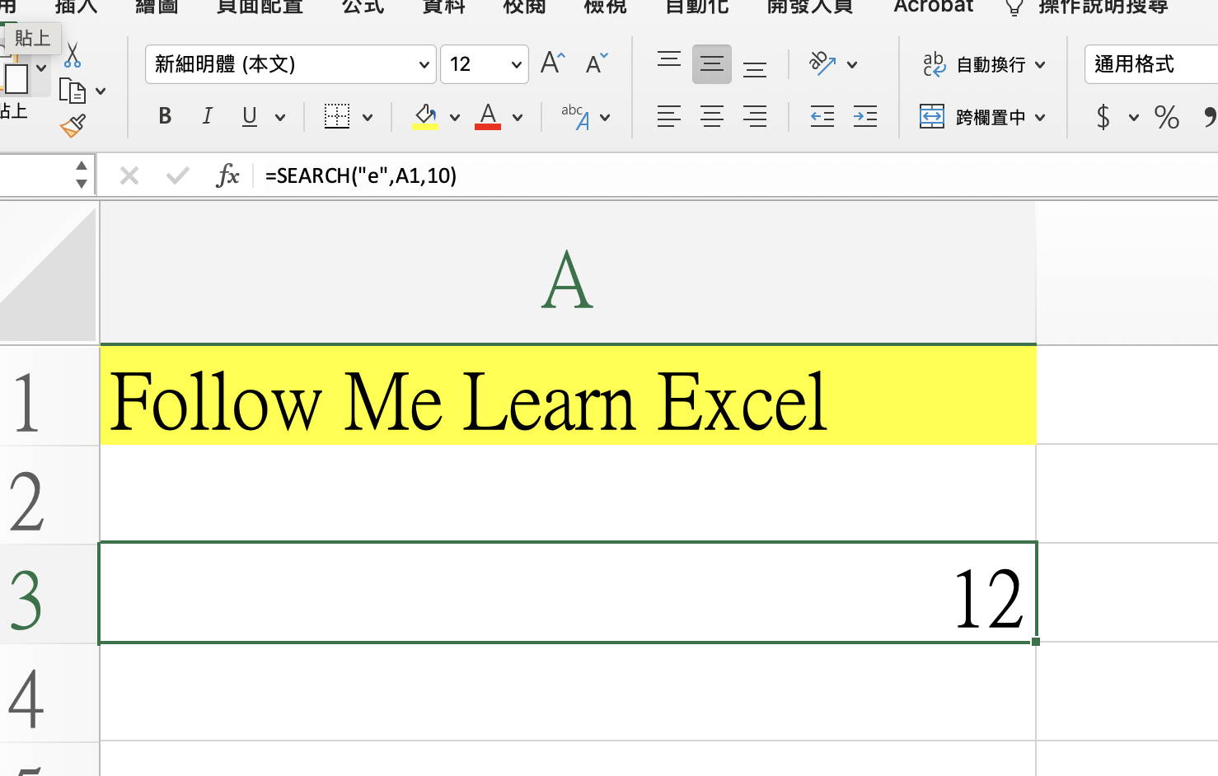Expand the copy options arrow
Image resolution: width=1218 pixels, height=776 pixels.
(101, 91)
